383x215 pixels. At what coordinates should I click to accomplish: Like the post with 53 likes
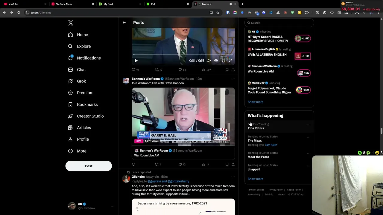tap(182, 70)
